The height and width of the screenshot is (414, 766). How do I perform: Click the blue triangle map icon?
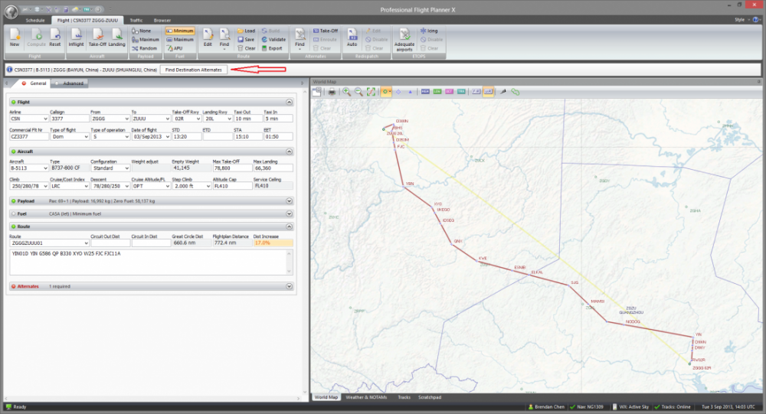coord(410,92)
